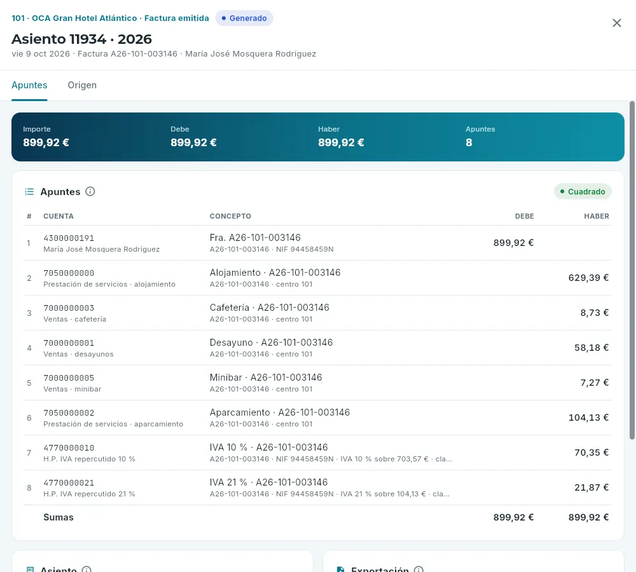This screenshot has height=572, width=636.
Task: Select account number 4300000191
Action: (x=69, y=238)
